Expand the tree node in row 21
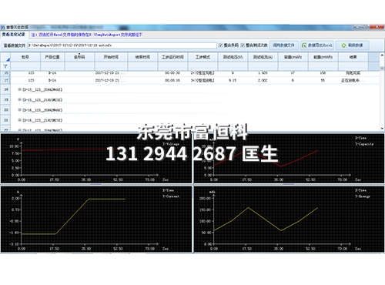385x285 pixels. (x=19, y=120)
